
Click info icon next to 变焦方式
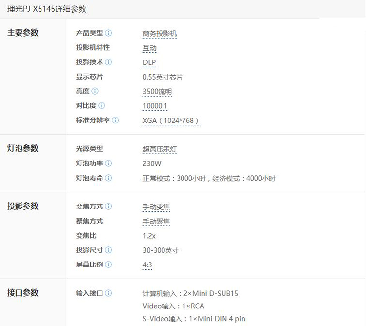click(x=108, y=207)
